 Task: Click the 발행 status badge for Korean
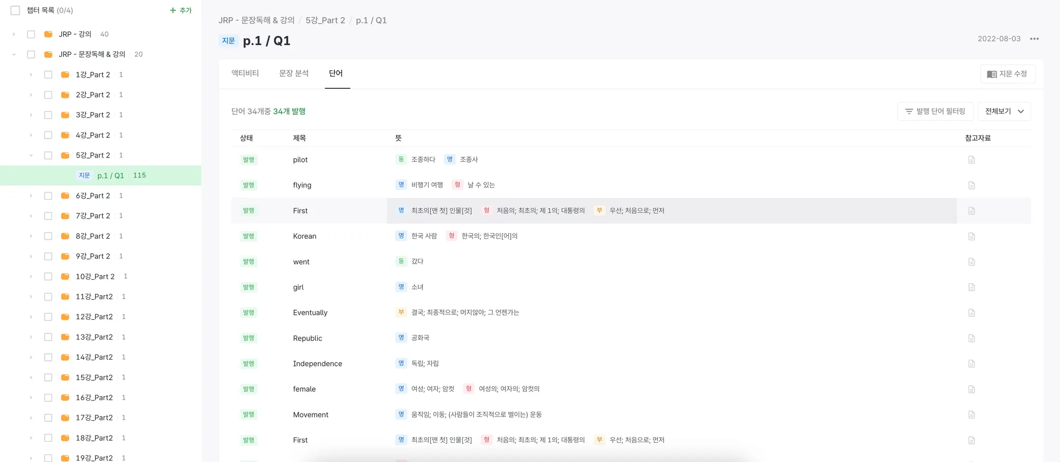pos(248,236)
